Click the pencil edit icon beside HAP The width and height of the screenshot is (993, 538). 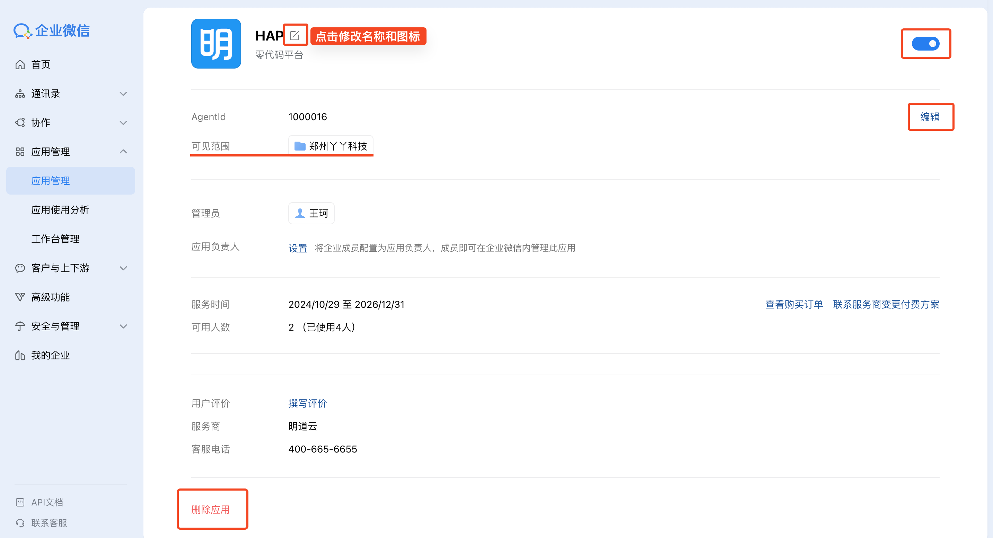pos(295,35)
